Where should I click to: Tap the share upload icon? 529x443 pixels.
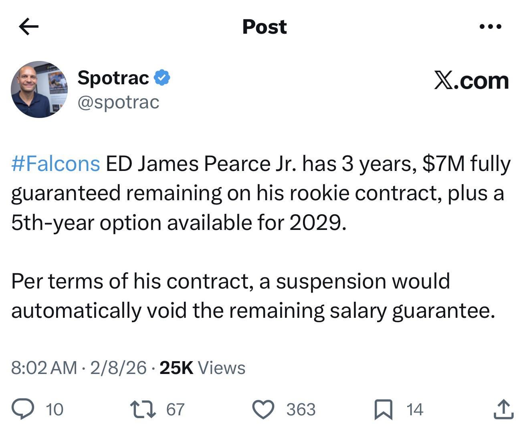[x=503, y=409]
